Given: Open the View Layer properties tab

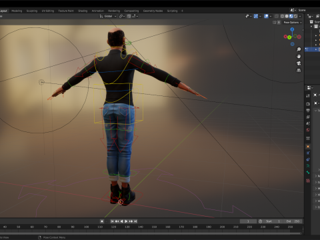Looking at the screenshot, I should (308, 117).
